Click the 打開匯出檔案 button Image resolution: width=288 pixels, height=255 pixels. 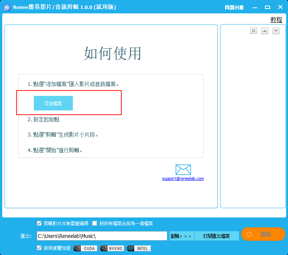coord(217,236)
